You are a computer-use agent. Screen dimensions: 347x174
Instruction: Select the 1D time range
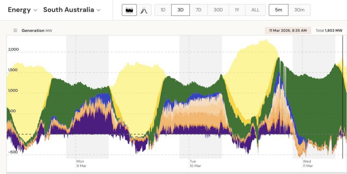163,10
